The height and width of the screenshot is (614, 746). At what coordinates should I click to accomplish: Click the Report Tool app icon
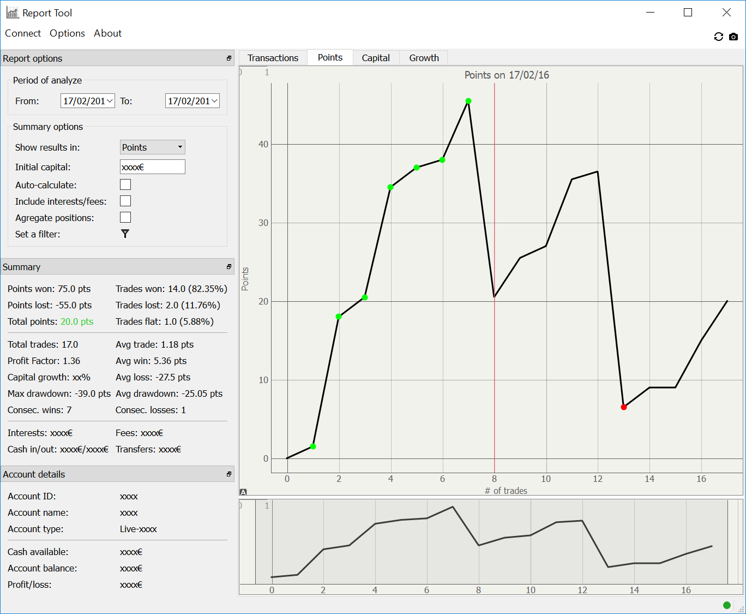(x=13, y=13)
